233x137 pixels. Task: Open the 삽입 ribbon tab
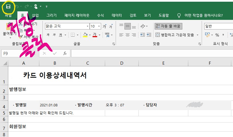[x=35, y=15]
